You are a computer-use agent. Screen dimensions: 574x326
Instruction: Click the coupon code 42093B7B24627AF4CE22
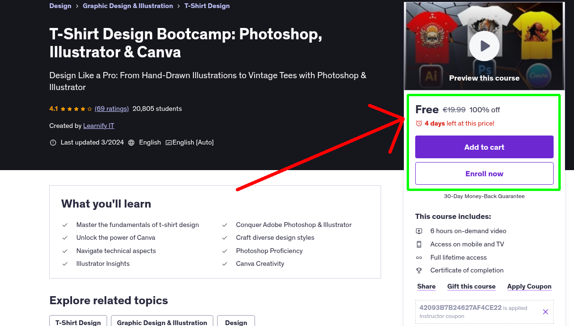point(460,308)
